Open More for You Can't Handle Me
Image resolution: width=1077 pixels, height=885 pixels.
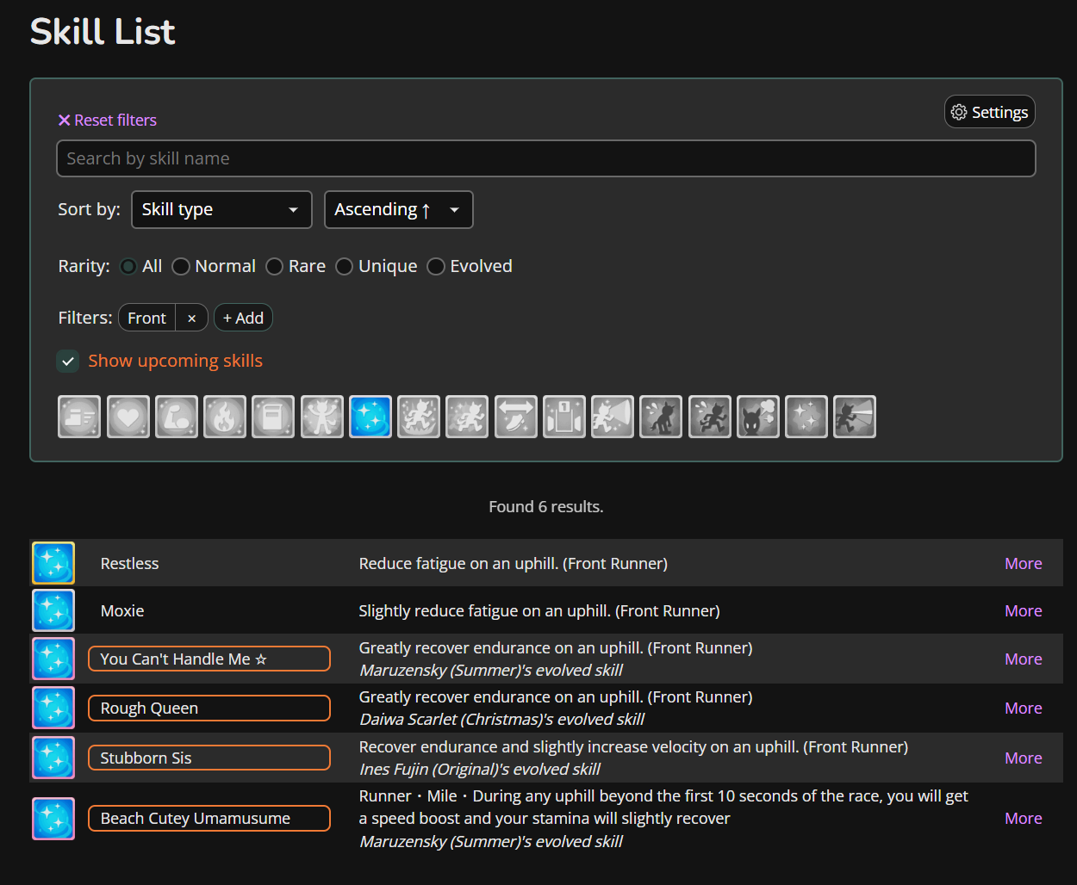1023,659
